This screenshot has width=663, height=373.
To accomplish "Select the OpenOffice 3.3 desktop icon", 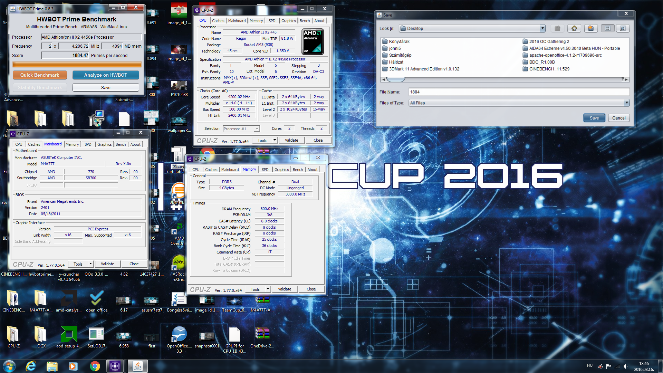I will (179, 339).
